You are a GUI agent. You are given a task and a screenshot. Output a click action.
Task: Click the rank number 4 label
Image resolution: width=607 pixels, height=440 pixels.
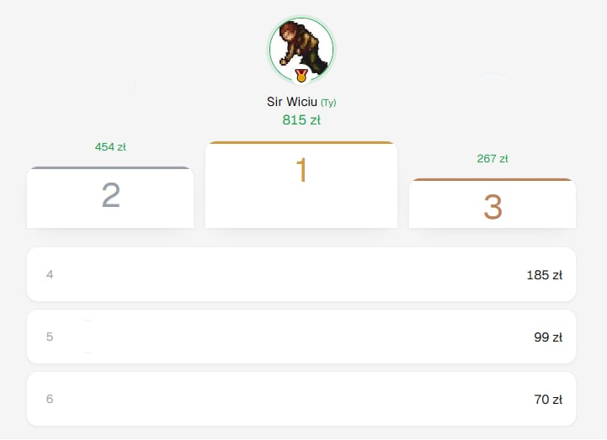tap(50, 274)
